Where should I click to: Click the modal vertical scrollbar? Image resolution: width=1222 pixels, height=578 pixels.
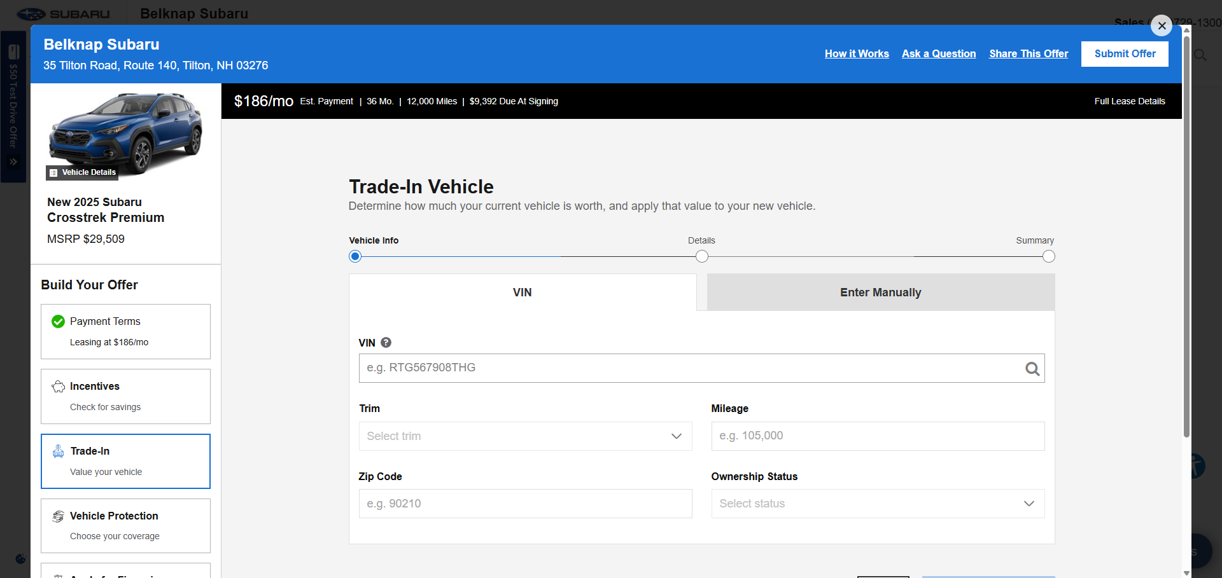pos(1186,237)
